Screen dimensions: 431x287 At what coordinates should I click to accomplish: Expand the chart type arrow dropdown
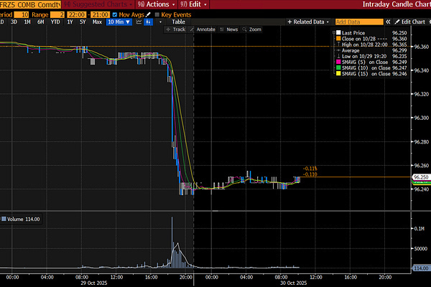(x=160, y=22)
